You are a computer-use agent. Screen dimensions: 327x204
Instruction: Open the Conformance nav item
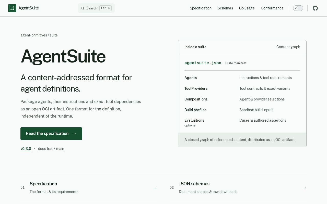point(272,8)
